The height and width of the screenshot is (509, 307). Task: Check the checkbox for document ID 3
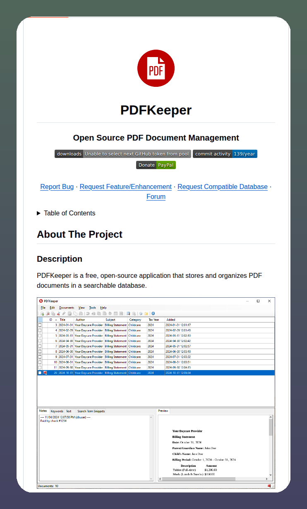coord(40,325)
